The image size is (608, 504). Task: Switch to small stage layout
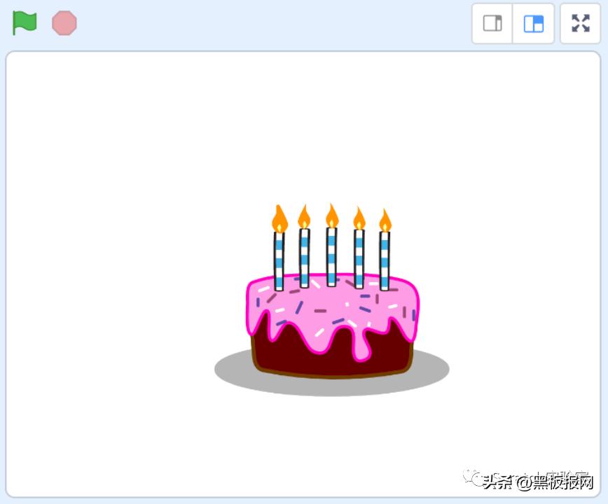492,23
